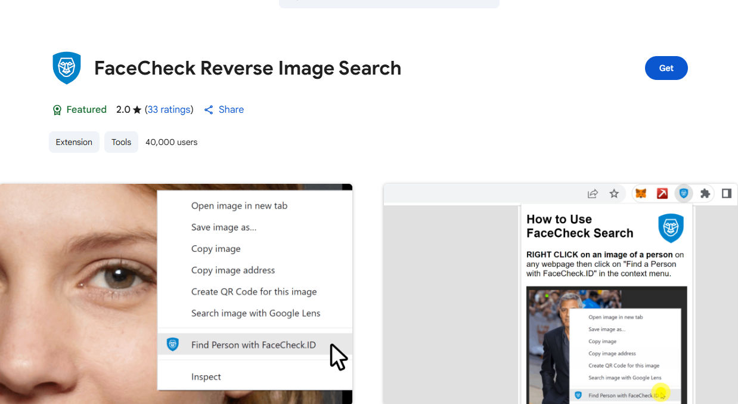
Task: Open the Extension category chip
Action: [x=74, y=142]
